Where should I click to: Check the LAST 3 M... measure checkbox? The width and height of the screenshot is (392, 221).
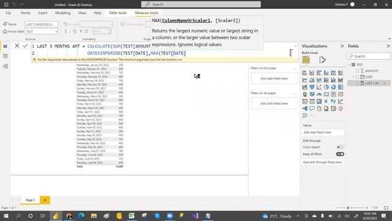point(357,83)
